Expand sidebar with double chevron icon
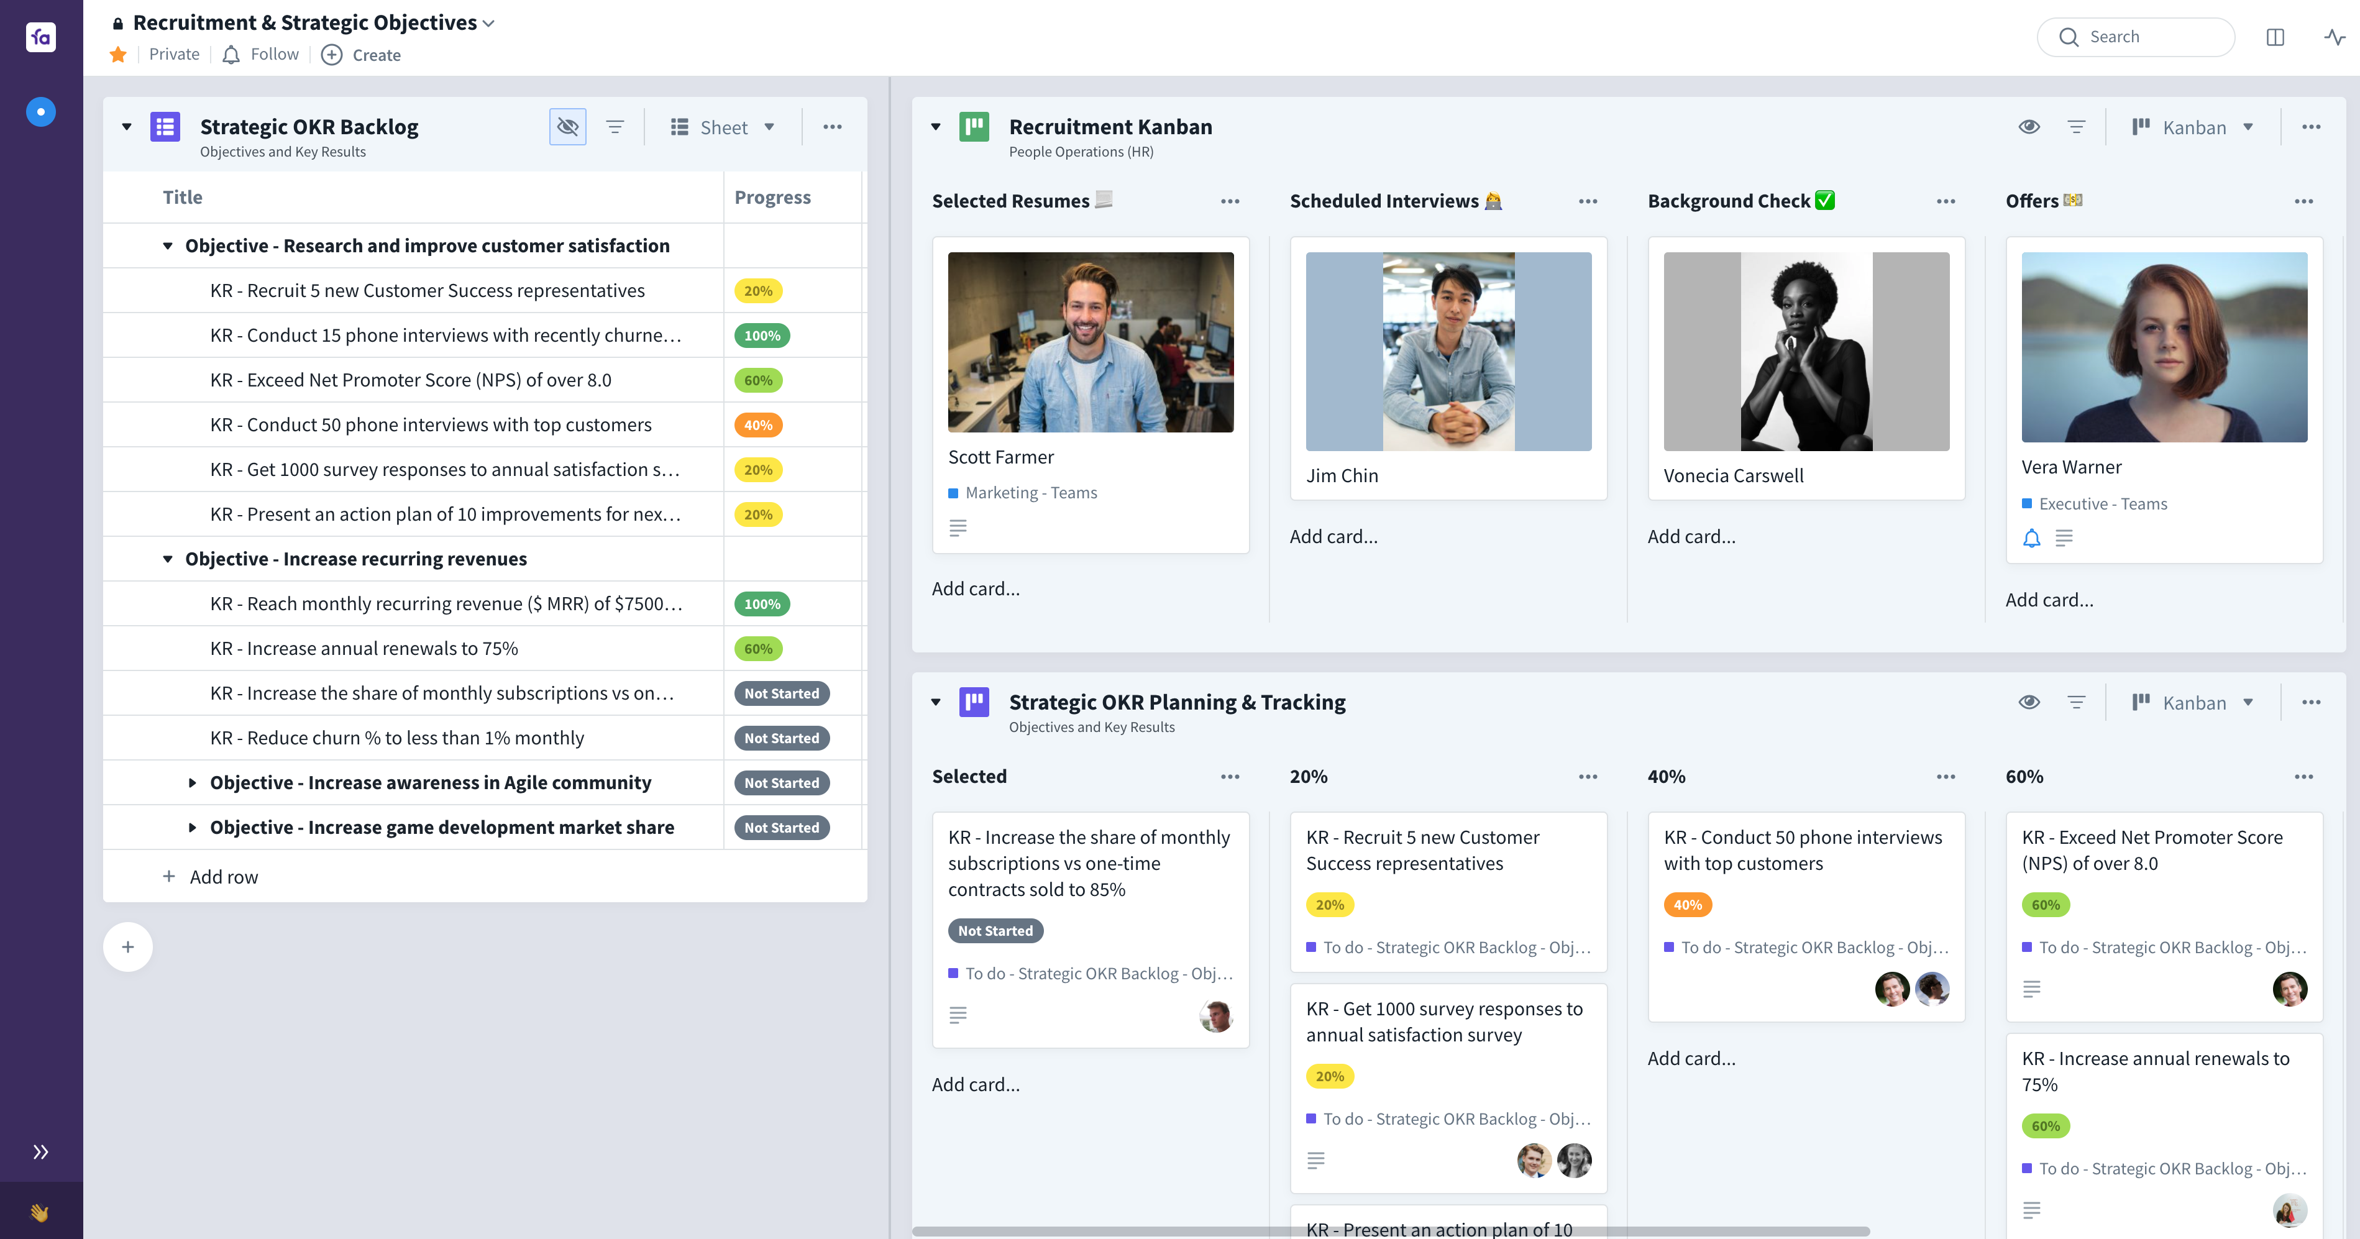Screen dimensions: 2360x1239 39,1152
